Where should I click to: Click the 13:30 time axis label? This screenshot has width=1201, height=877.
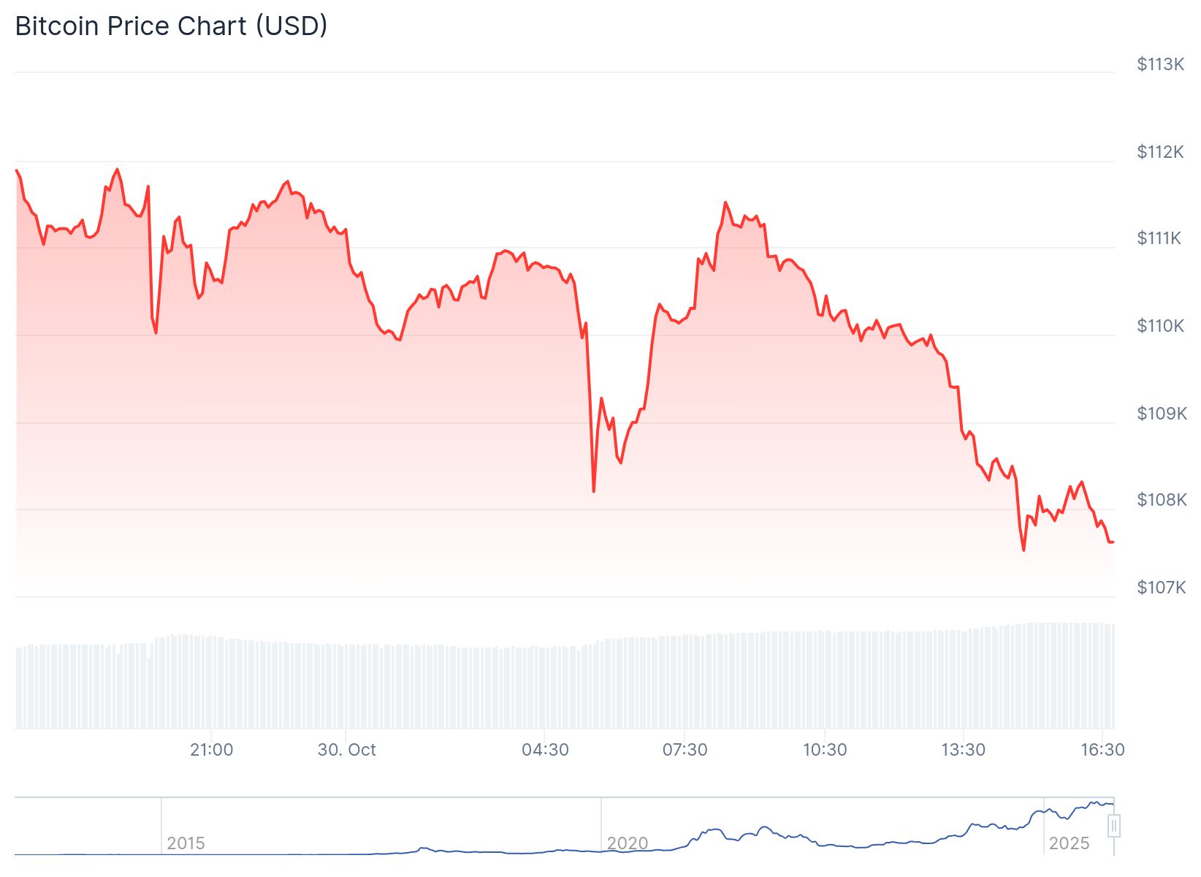pos(963,750)
